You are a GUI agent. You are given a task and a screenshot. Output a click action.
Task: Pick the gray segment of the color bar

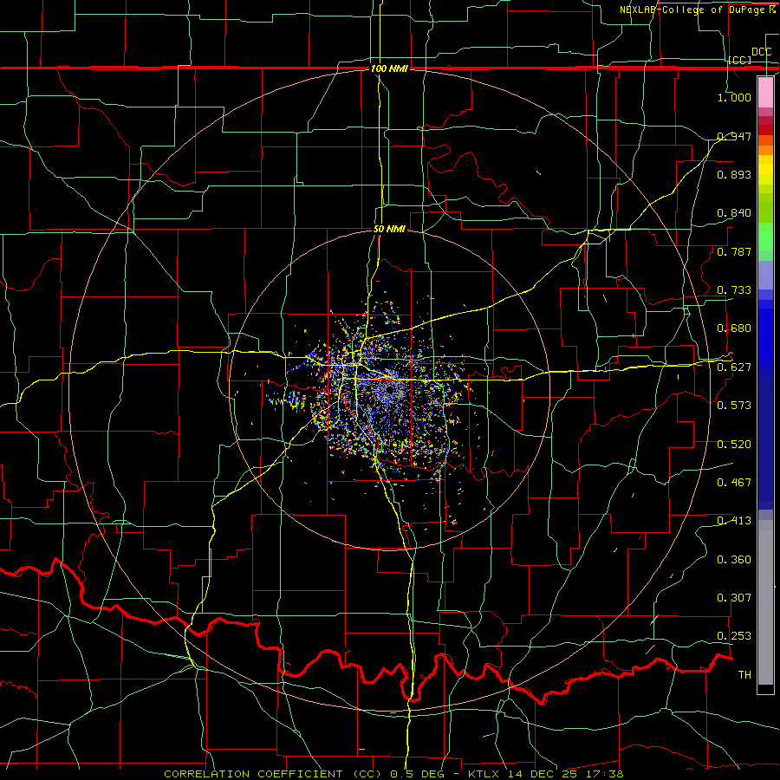click(765, 602)
